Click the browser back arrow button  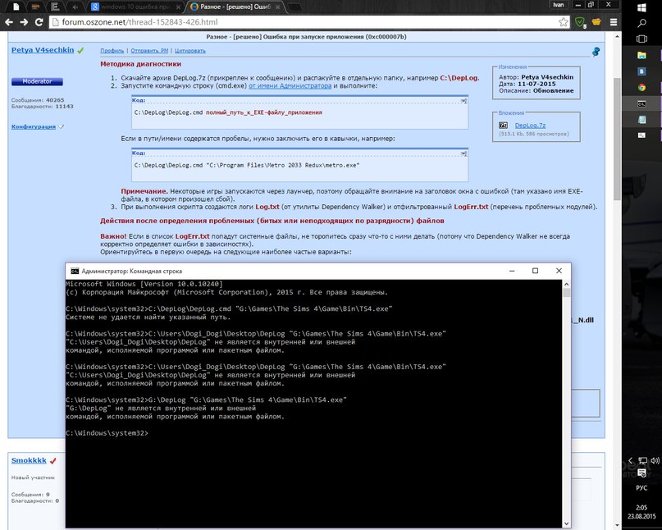9,22
